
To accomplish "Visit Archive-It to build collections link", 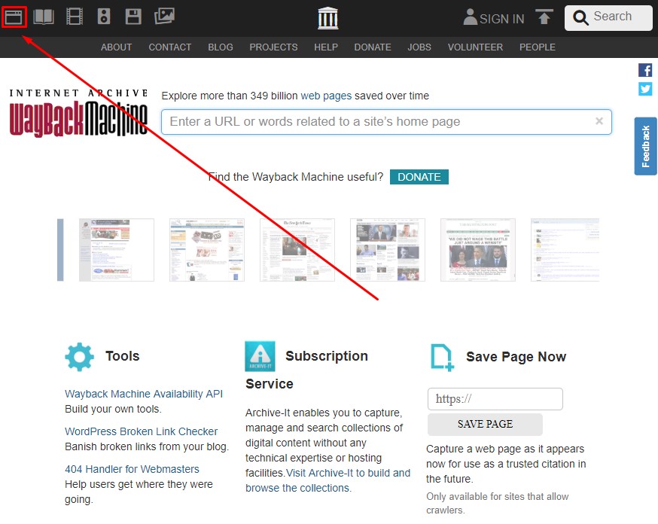I will coord(327,480).
